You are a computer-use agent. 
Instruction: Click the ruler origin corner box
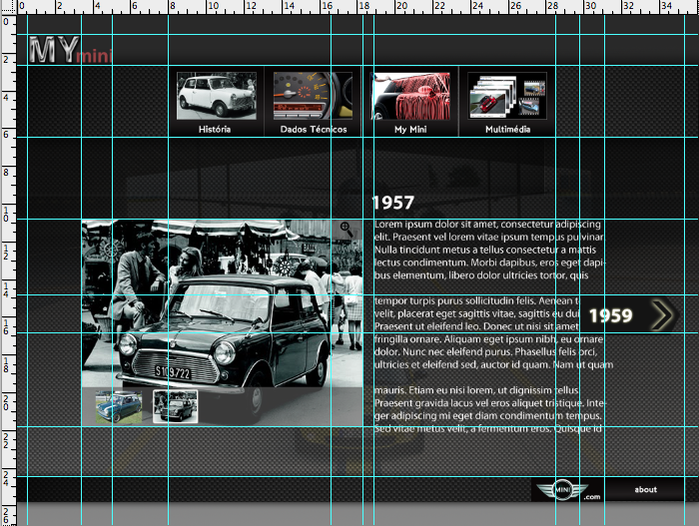5,5
